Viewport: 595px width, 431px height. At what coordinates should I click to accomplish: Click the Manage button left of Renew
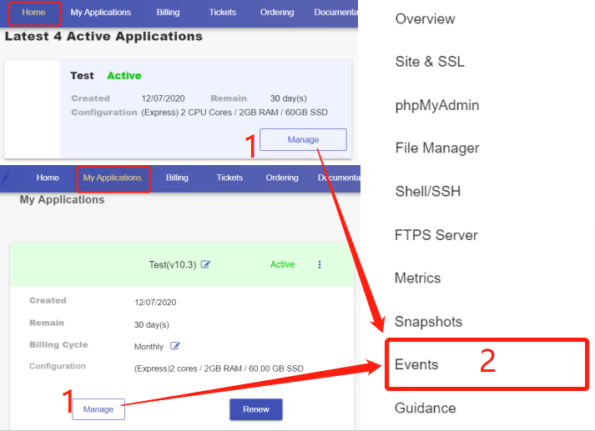pyautogui.click(x=98, y=409)
